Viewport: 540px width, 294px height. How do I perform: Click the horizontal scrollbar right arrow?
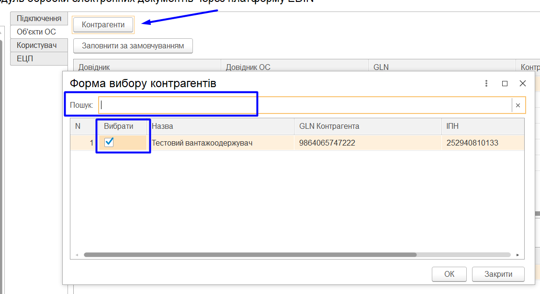click(517, 255)
